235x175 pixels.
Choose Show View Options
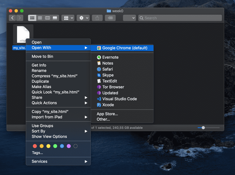(58, 136)
